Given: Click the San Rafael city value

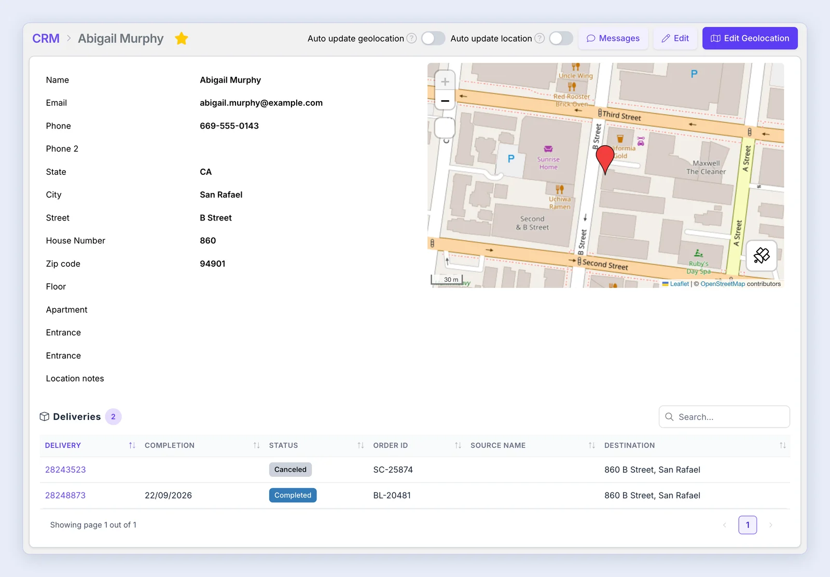Looking at the screenshot, I should click(221, 195).
